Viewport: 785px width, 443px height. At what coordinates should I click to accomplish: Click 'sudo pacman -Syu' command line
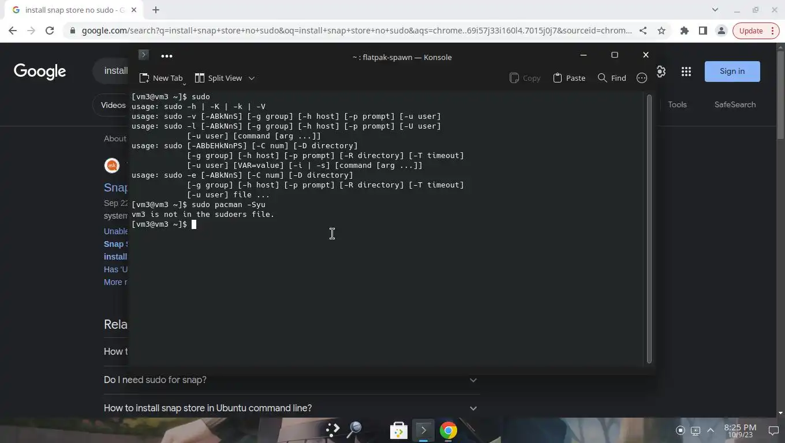coord(229,205)
